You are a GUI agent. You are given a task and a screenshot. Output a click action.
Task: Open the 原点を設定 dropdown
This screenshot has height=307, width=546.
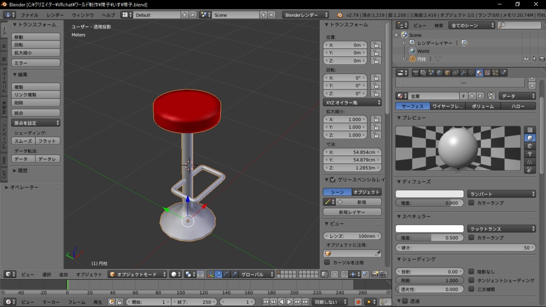[x=36, y=123]
